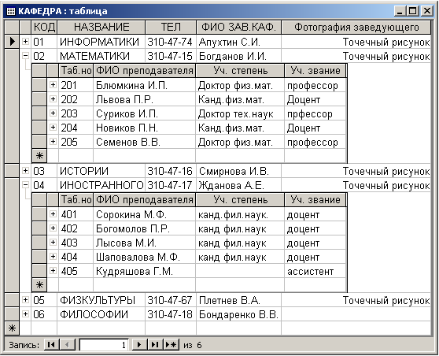The width and height of the screenshot is (439, 356).
Task: Click the cell Апухтин С.И.
Action: point(238,42)
